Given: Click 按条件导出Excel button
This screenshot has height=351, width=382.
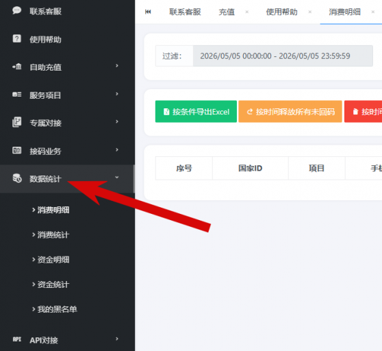Looking at the screenshot, I should (196, 112).
